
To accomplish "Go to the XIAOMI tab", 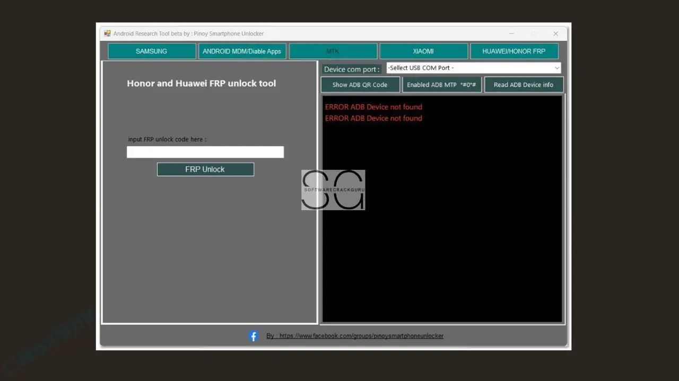I will click(423, 51).
